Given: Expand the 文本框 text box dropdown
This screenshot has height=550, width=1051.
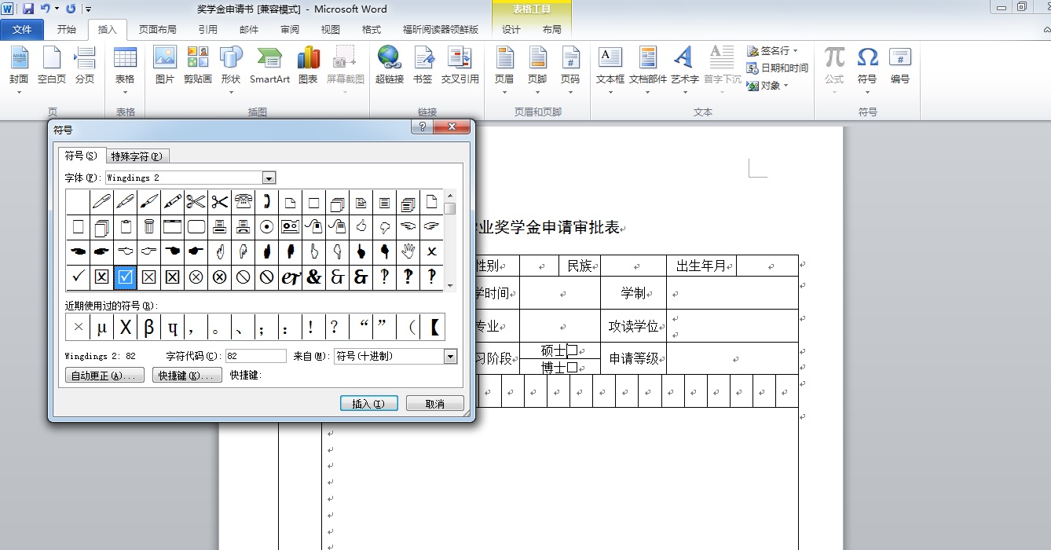Looking at the screenshot, I should pyautogui.click(x=610, y=93).
